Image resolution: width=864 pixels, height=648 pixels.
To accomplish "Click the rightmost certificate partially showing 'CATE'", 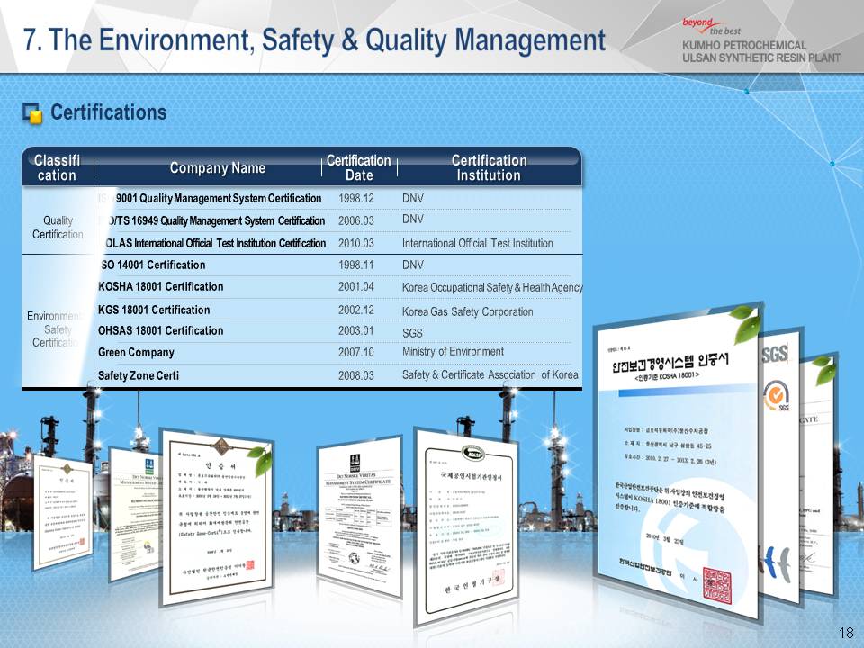I will tap(817, 477).
